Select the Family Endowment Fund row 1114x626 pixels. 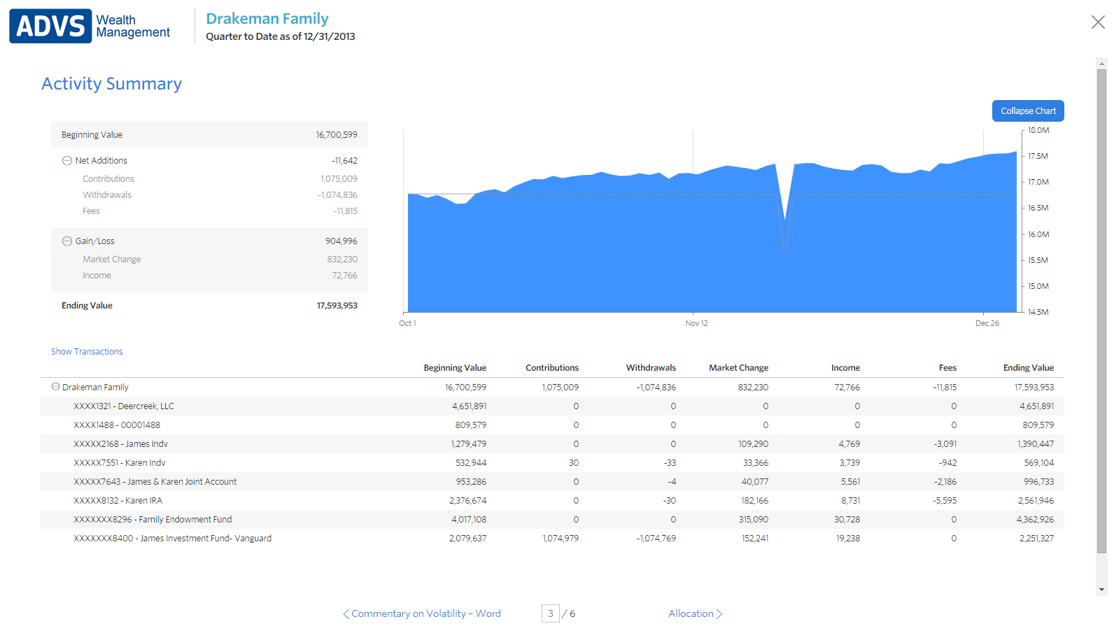click(552, 520)
